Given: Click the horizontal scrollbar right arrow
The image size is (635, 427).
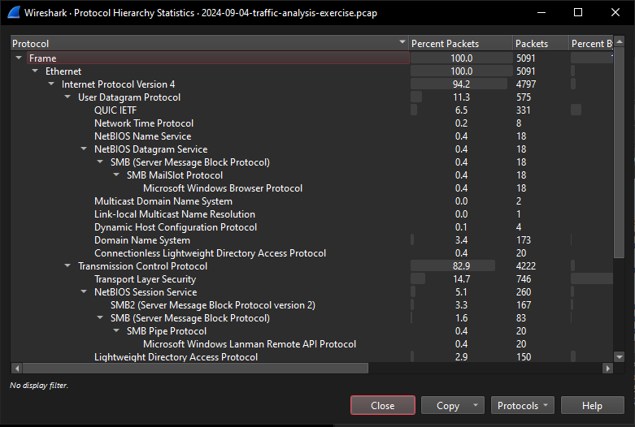Looking at the screenshot, I should point(607,368).
